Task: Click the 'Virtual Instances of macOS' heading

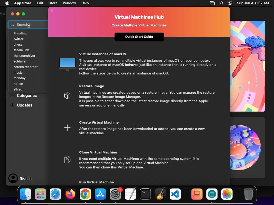Action: pos(102,54)
